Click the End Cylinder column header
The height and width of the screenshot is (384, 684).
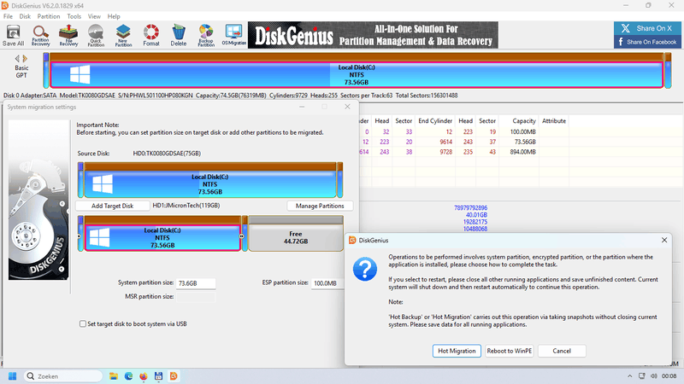pyautogui.click(x=435, y=121)
